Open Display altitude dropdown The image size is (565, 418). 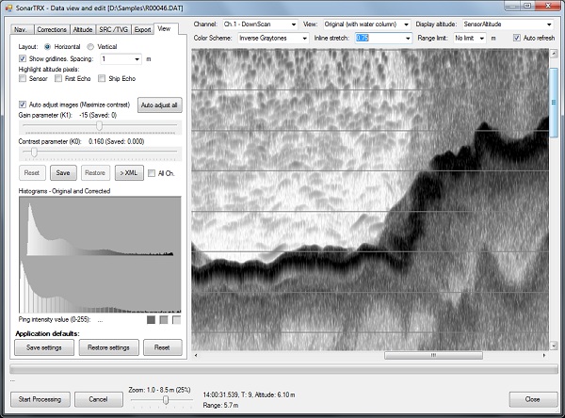pos(549,24)
